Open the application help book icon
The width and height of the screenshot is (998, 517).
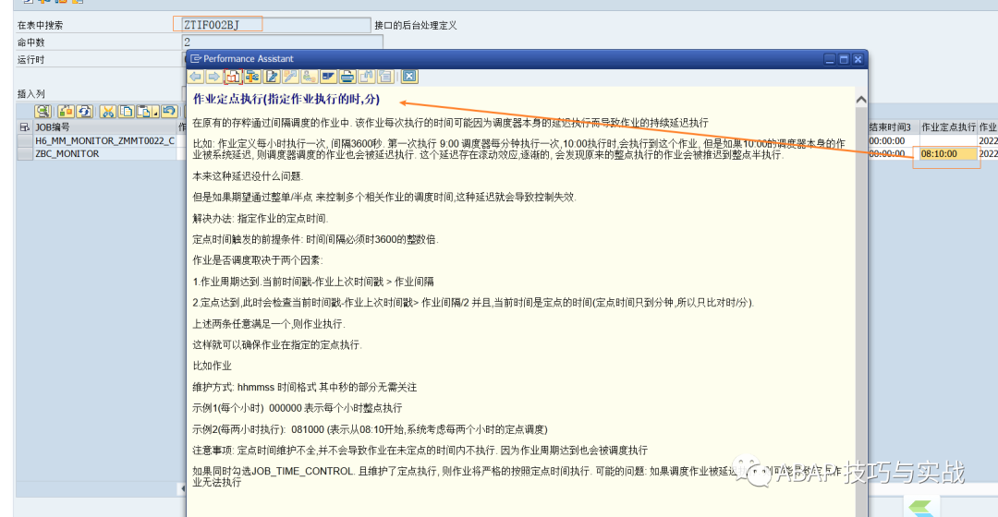(x=233, y=77)
